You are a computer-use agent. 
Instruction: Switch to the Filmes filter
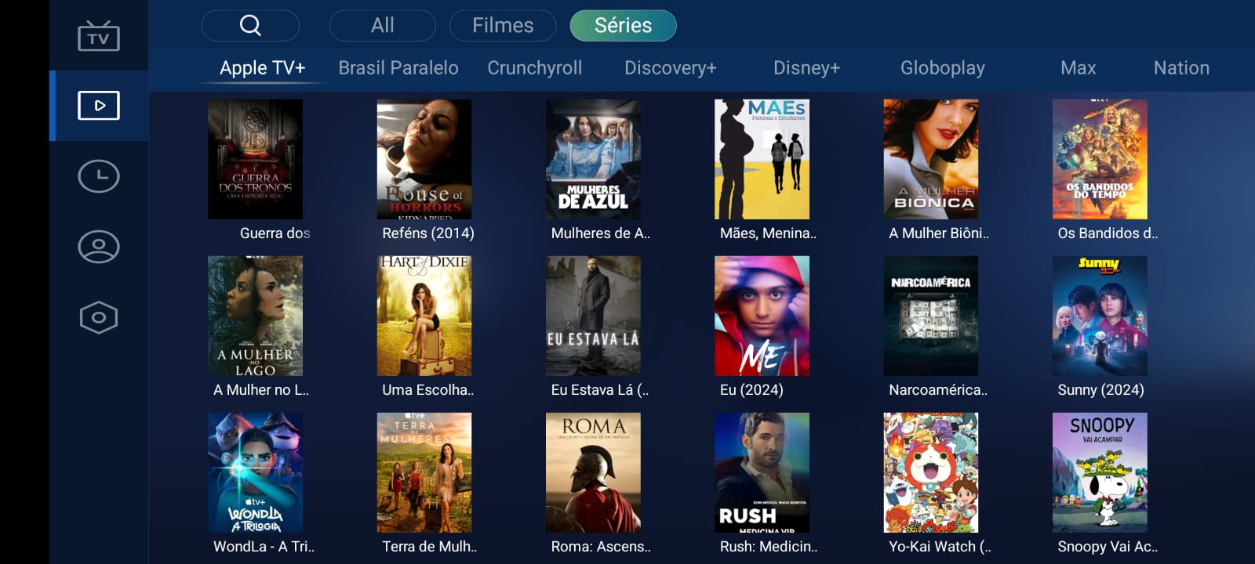pyautogui.click(x=503, y=25)
